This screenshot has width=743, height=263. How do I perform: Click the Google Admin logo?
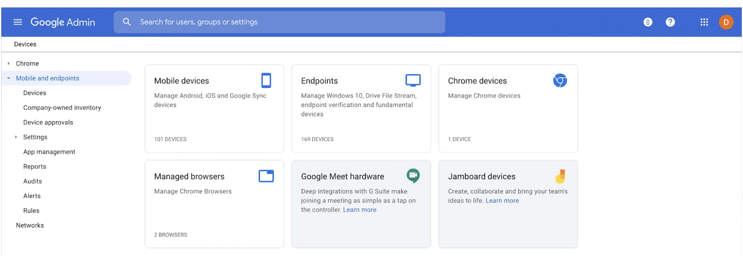(x=63, y=22)
